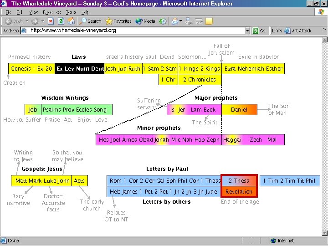Click the 'Major prophets' heading
This screenshot has height=246, width=328.
point(216,97)
